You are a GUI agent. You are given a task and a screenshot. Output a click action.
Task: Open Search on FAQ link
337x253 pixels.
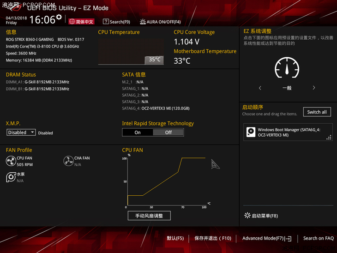coord(318,238)
